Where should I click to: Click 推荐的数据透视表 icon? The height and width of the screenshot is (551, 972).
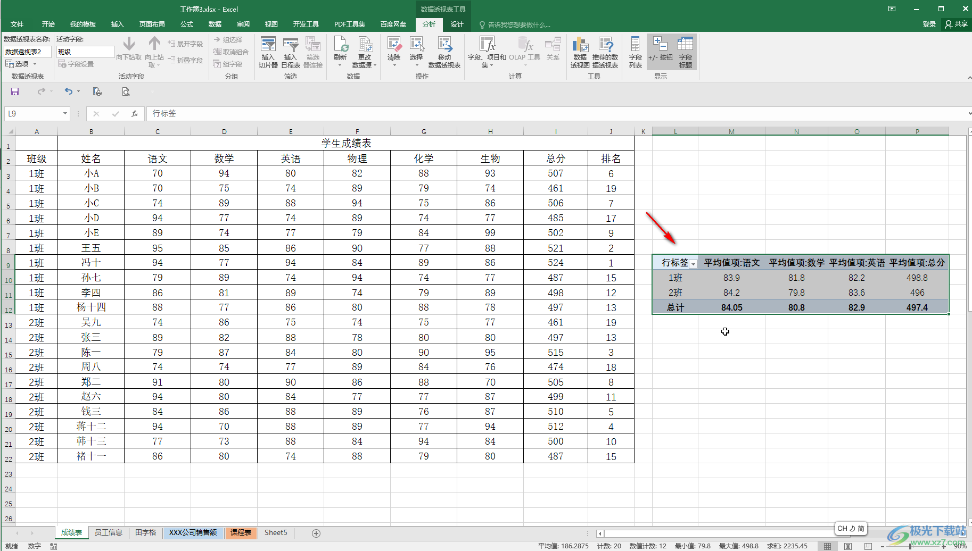(x=605, y=52)
